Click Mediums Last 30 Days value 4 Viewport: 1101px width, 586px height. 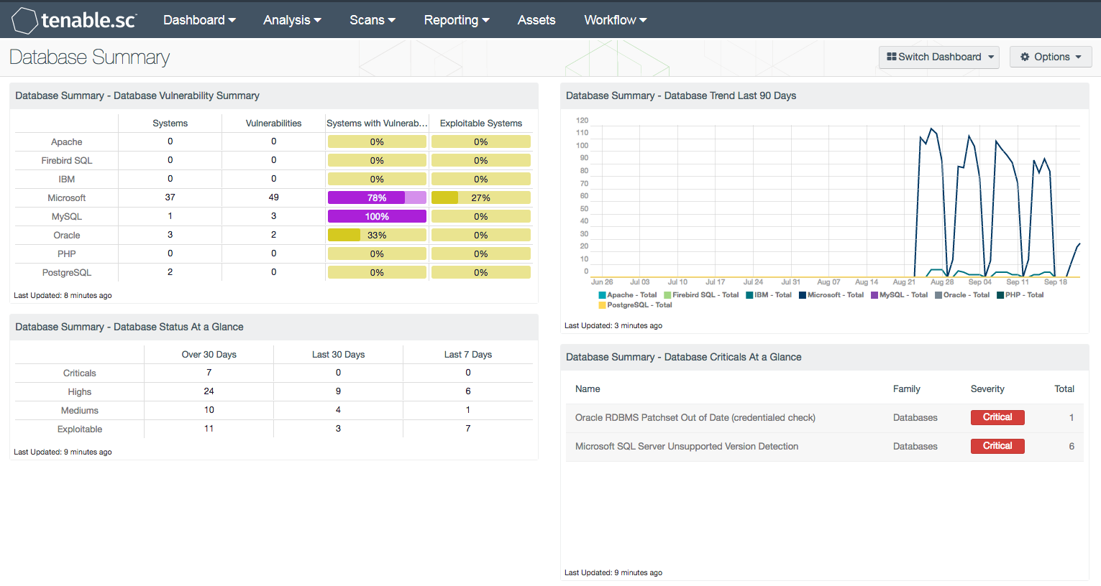(x=339, y=410)
